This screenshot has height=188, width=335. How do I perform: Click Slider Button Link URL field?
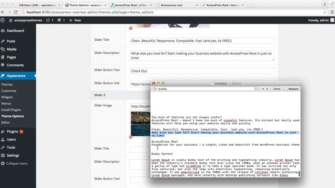click(x=140, y=84)
